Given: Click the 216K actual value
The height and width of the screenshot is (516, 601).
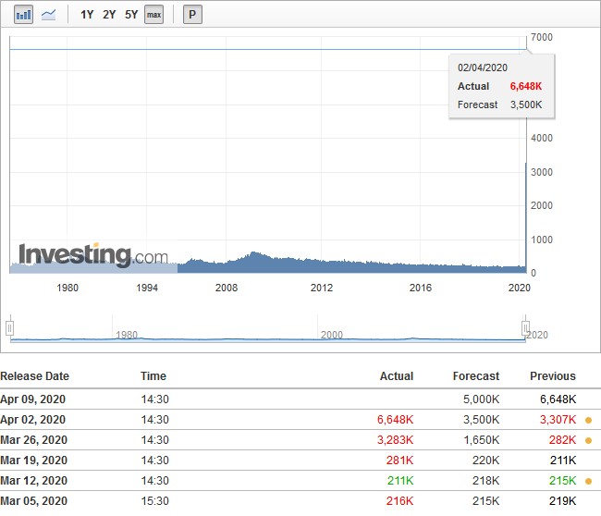Looking at the screenshot, I should pyautogui.click(x=399, y=500).
